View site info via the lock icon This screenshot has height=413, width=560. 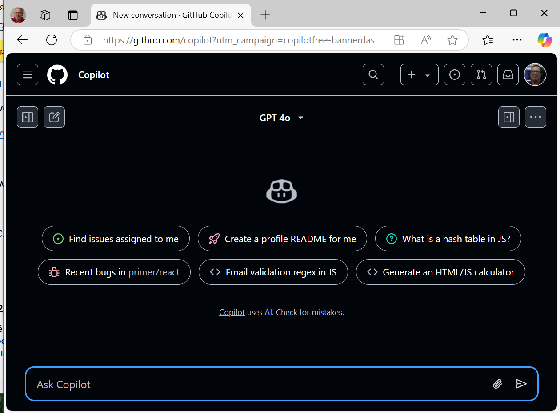click(88, 40)
